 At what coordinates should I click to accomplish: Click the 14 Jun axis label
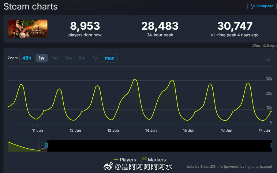point(151,131)
